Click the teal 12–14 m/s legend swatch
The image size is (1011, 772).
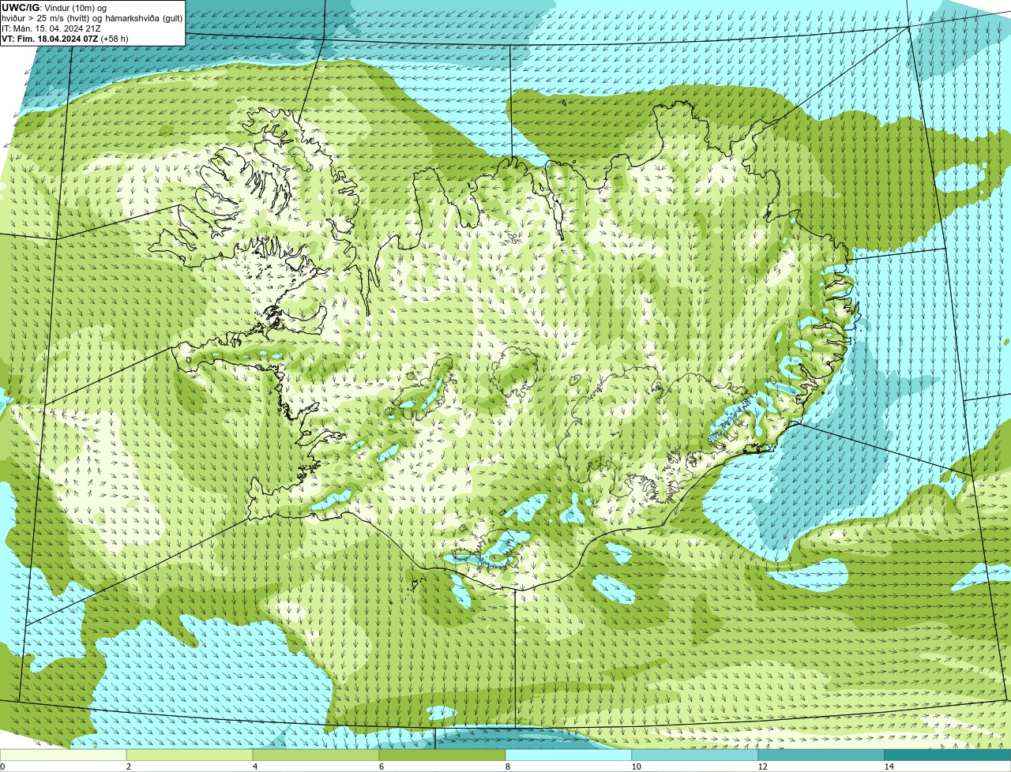821,755
